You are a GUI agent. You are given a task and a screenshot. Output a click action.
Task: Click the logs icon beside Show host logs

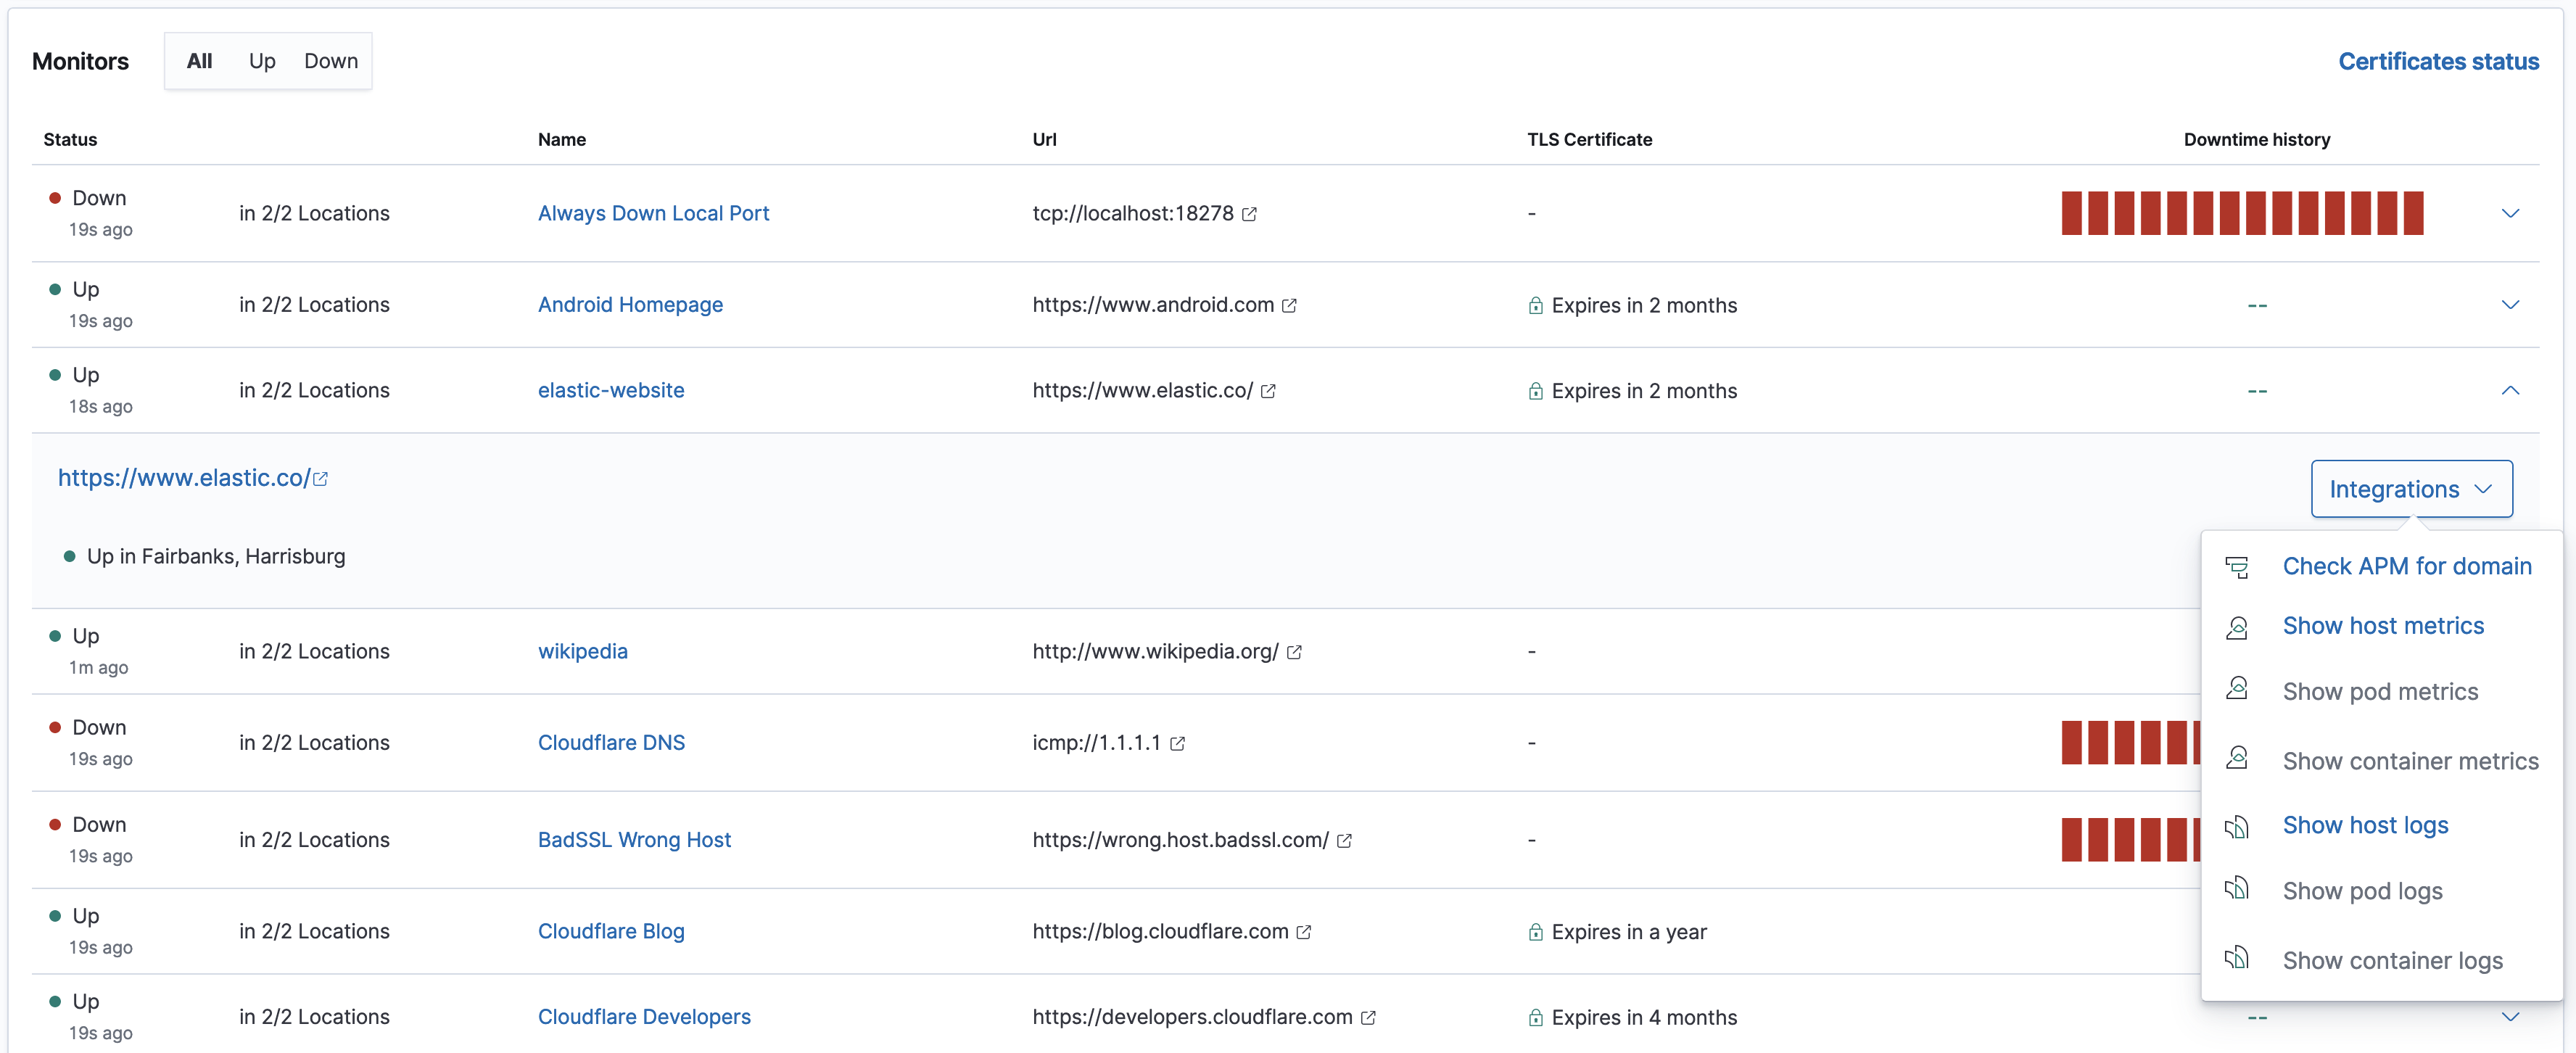(x=2238, y=826)
